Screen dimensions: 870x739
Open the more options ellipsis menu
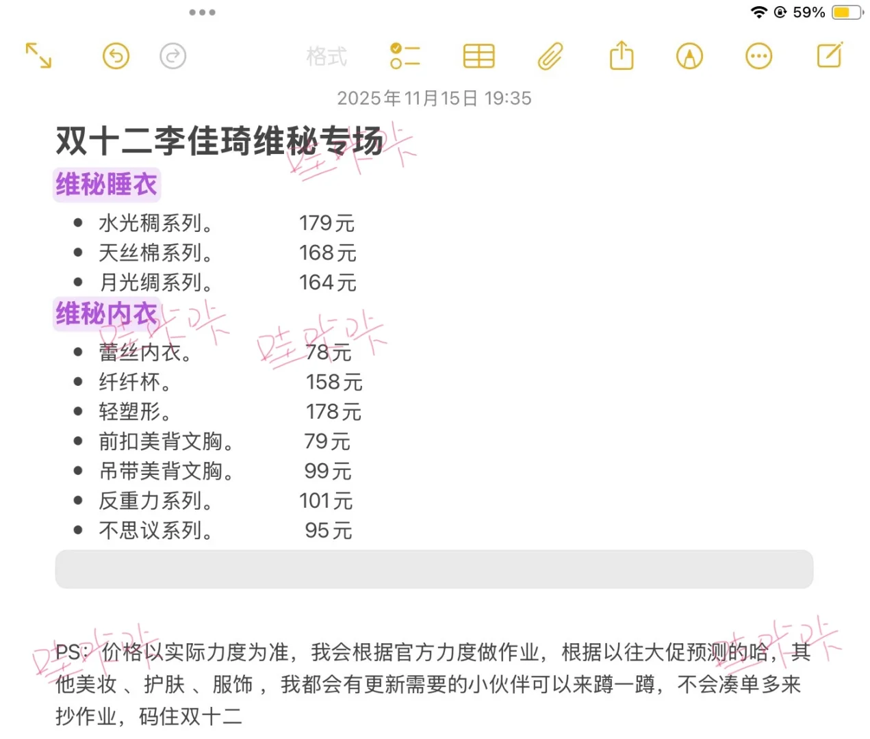click(x=758, y=57)
